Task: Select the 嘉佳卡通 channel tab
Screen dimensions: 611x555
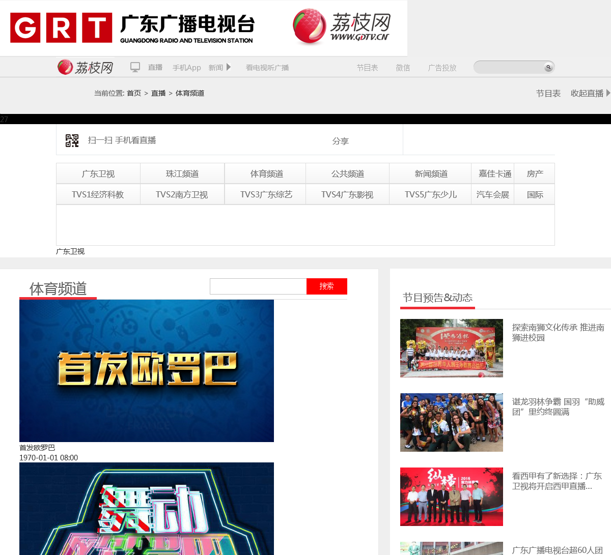Action: coord(493,173)
